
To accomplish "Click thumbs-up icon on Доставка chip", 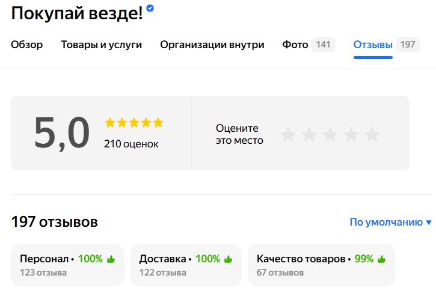I will coord(228,259).
